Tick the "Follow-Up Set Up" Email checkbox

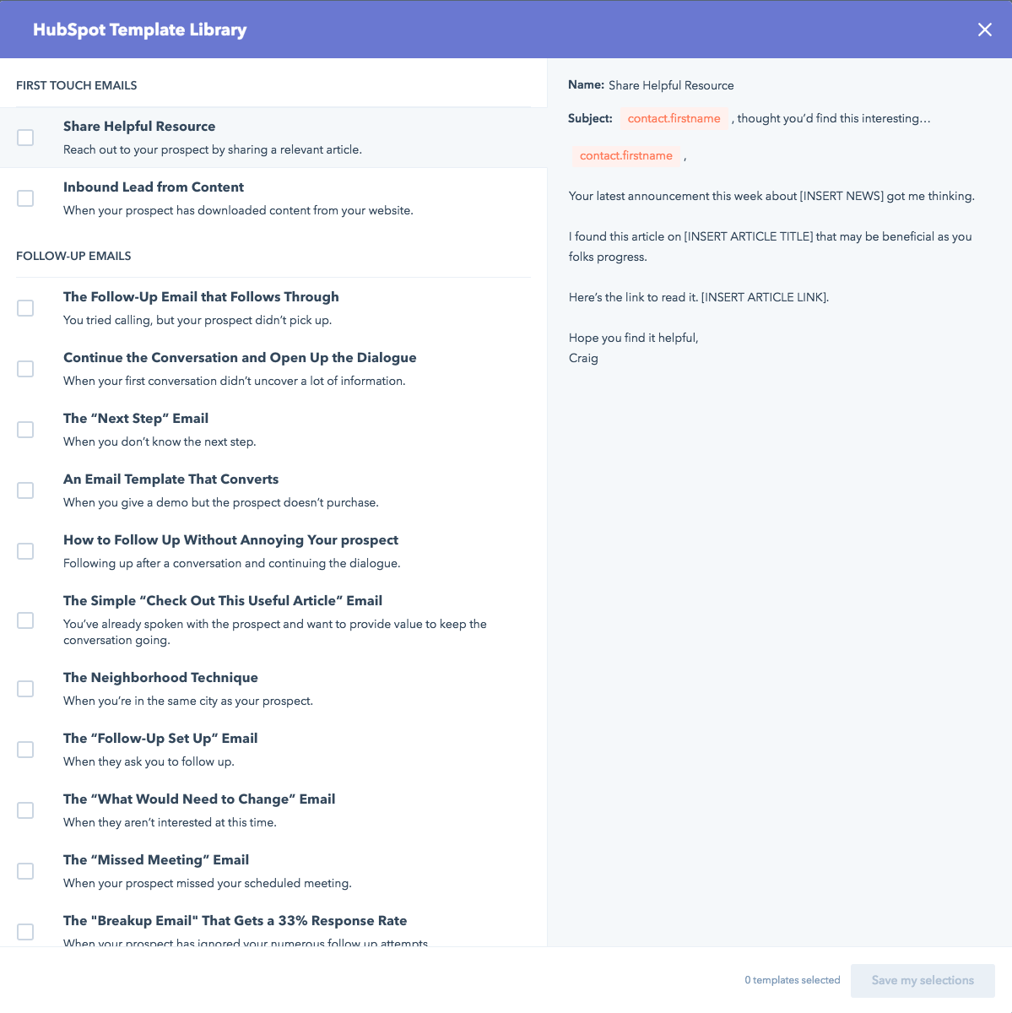pos(25,749)
